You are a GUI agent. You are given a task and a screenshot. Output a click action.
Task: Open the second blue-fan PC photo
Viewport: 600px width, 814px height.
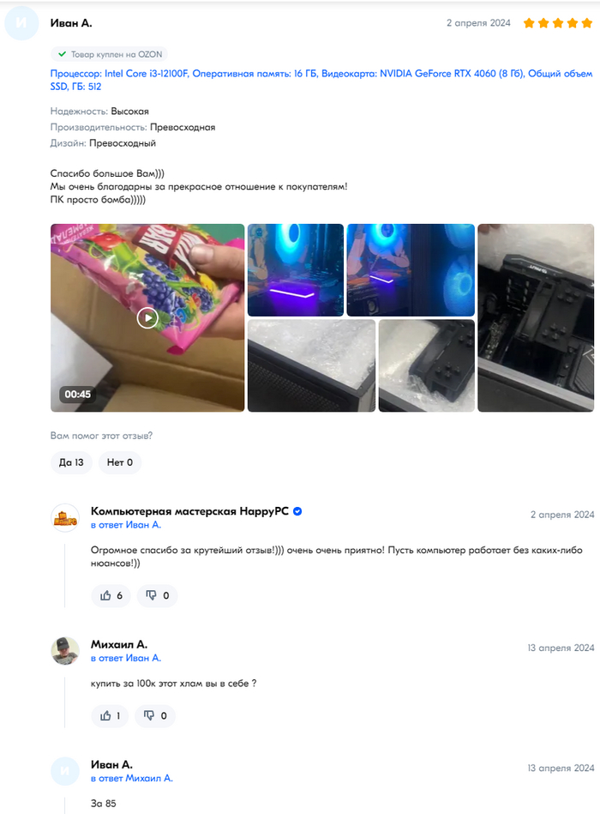pos(411,270)
